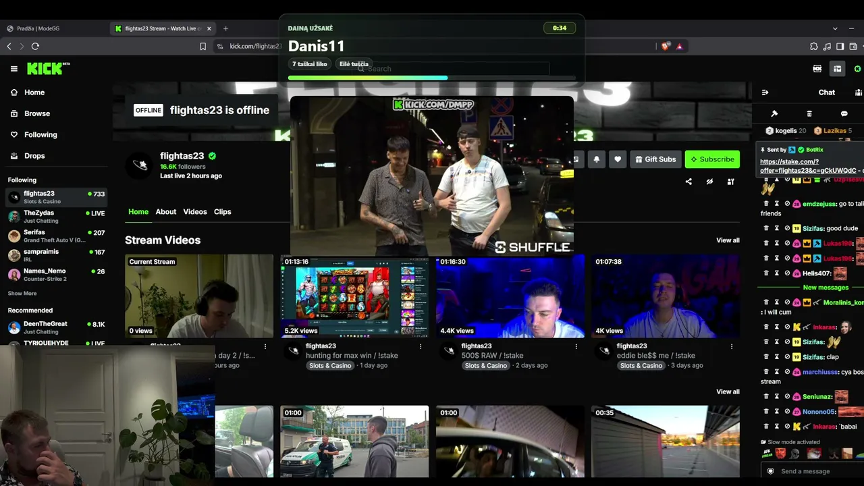864x486 pixels.
Task: Switch to the channel About tab
Action: tap(166, 212)
